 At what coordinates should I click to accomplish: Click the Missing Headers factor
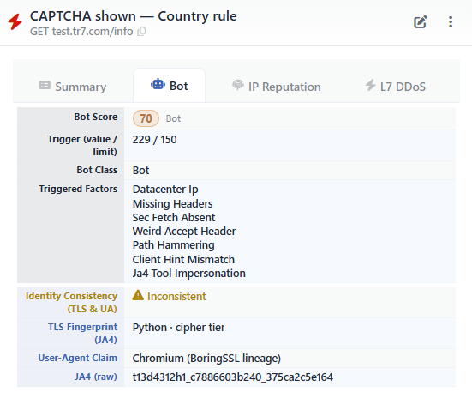(x=173, y=204)
